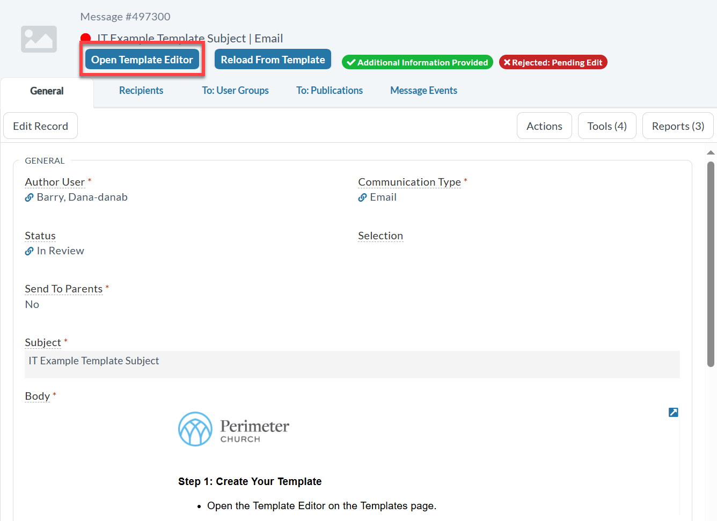Click Additional Information Provided badge

pos(418,63)
